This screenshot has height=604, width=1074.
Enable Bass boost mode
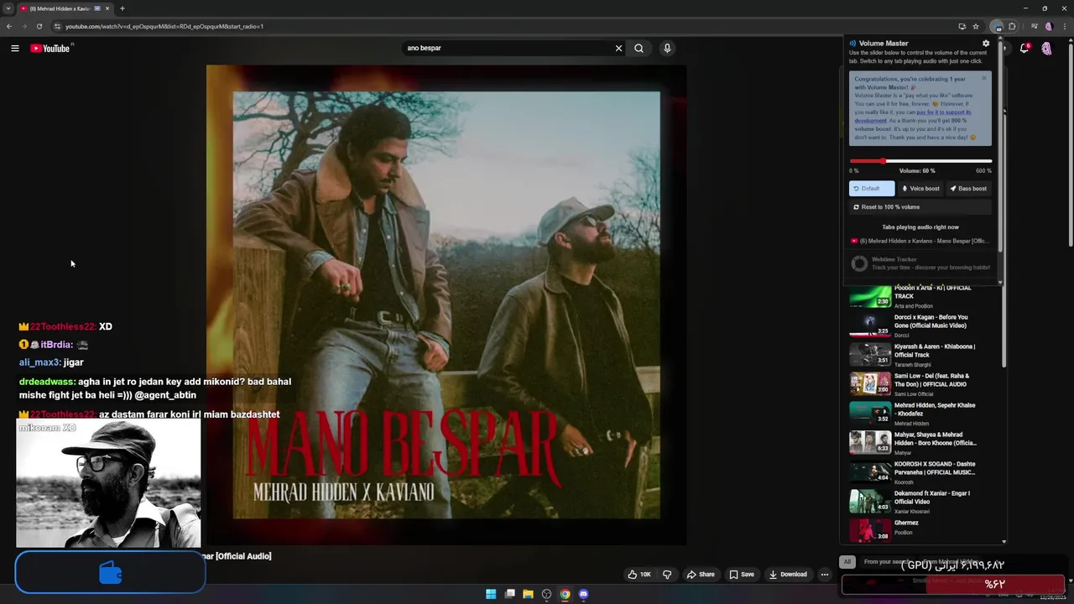tap(968, 189)
